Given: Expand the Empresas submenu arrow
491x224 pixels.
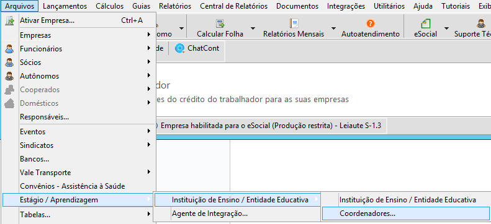Looking at the screenshot, I should click(150, 35).
